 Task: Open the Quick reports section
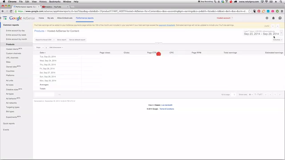coord(9,124)
